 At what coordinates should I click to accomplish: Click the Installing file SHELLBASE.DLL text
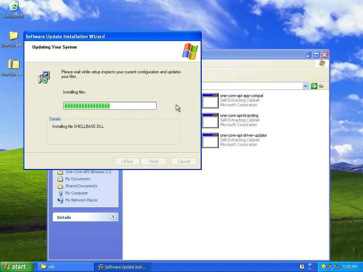tap(78, 126)
